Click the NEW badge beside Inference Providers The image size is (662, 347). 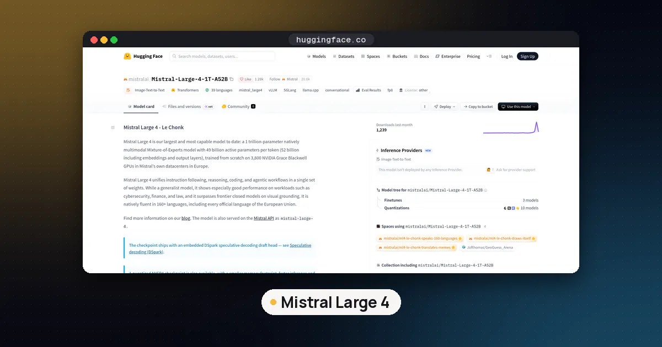[428, 150]
